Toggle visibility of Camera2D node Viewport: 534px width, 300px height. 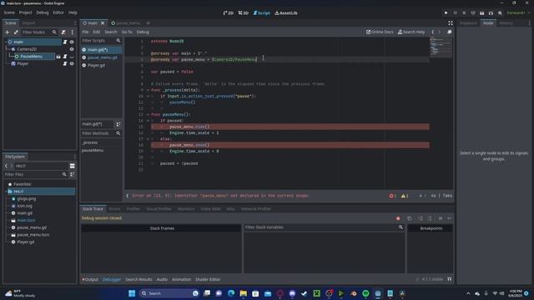(72, 49)
